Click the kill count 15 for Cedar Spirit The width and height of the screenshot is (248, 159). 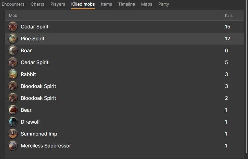[228, 27]
